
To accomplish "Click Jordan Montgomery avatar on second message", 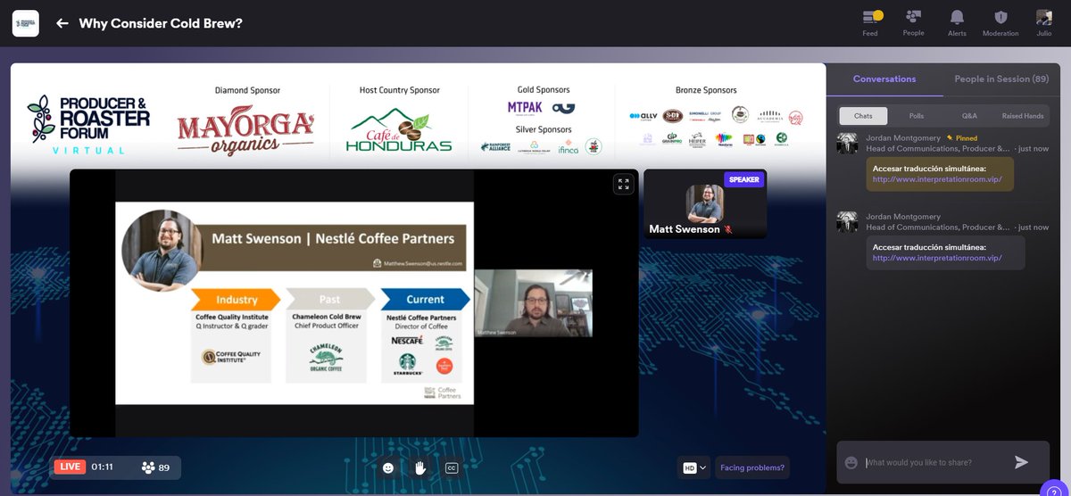I will pyautogui.click(x=847, y=222).
